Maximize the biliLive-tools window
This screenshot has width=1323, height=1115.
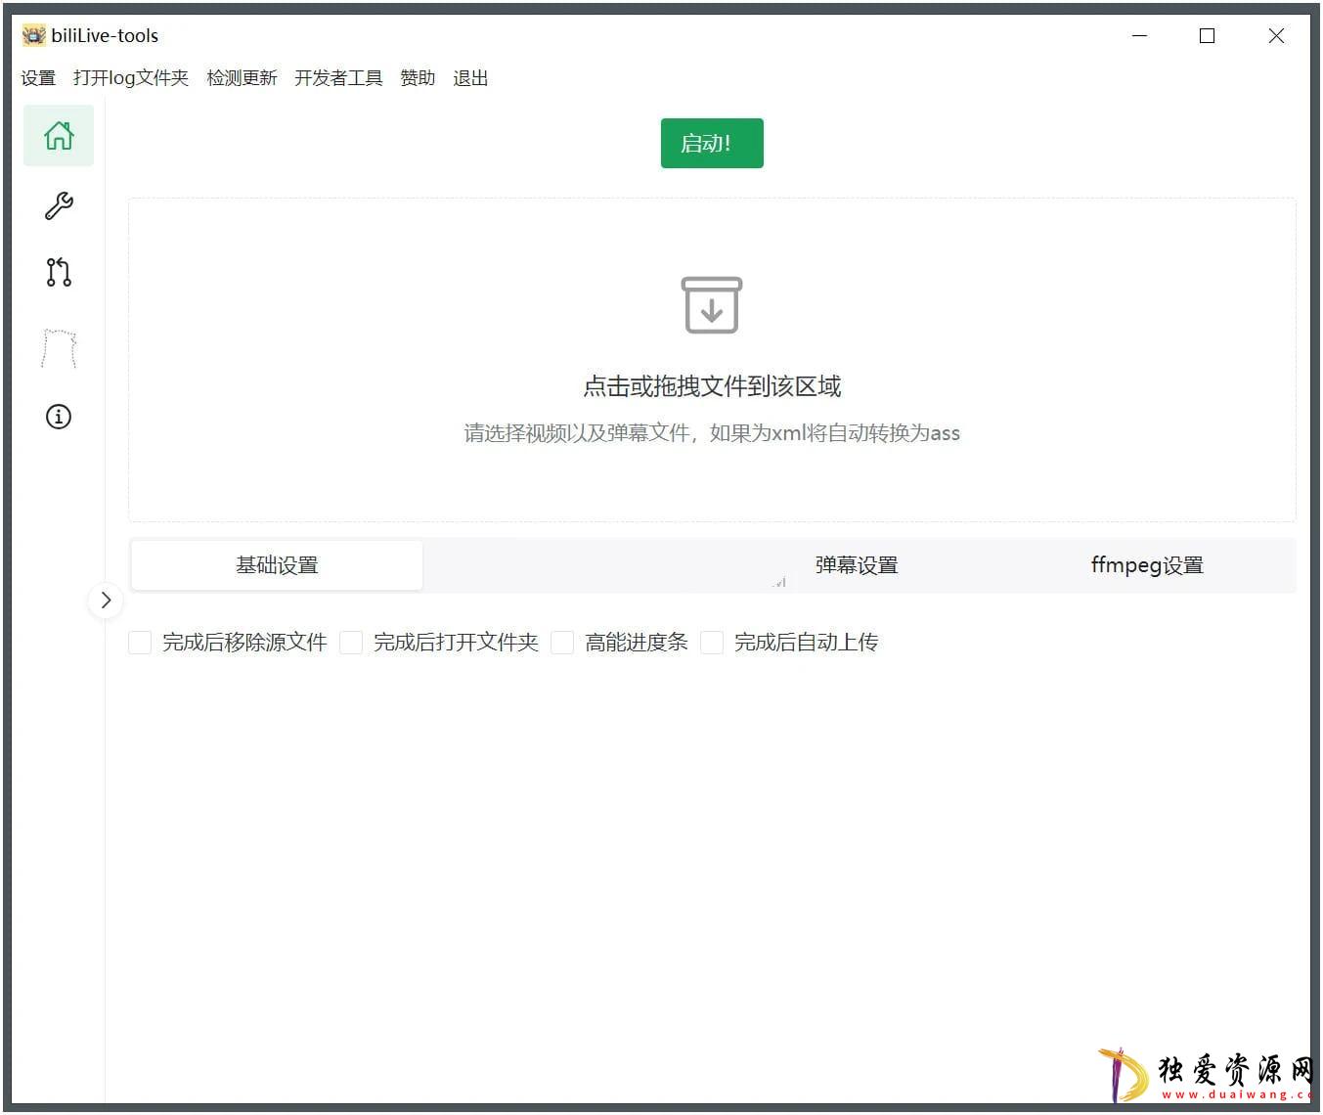pos(1208,36)
